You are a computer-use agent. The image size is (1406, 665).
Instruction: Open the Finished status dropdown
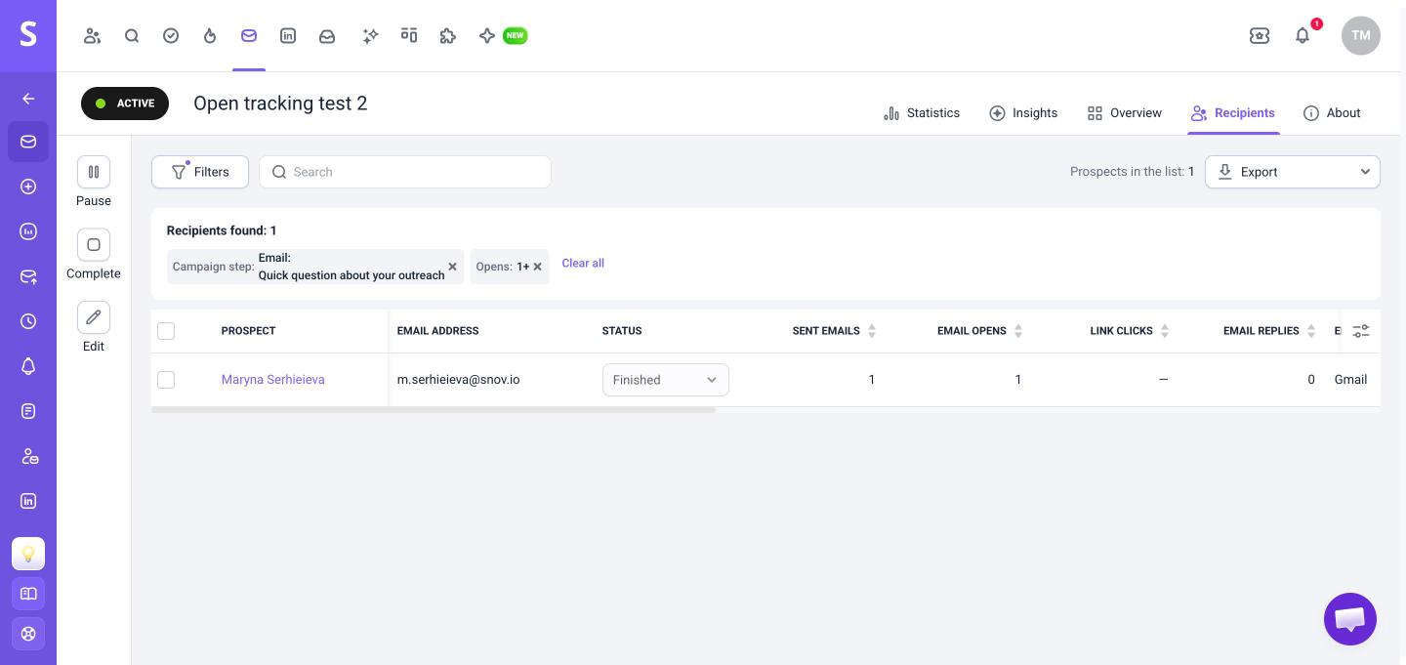pos(666,380)
